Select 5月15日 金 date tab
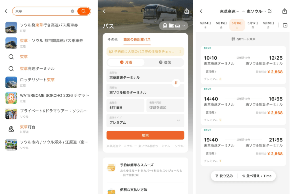 point(221,25)
